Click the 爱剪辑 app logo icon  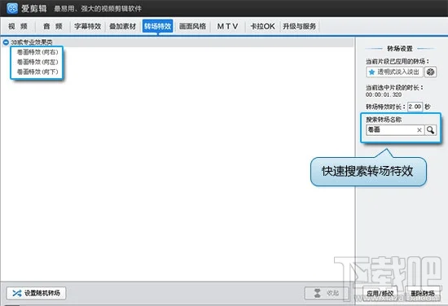[x=12, y=8]
